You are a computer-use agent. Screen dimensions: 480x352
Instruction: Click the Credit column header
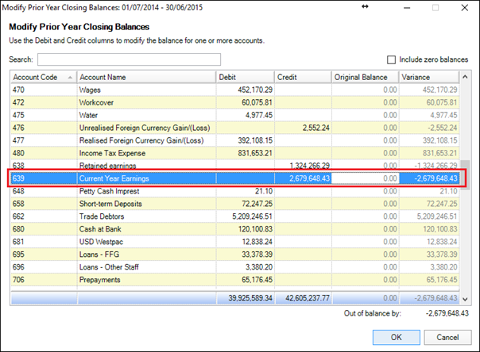coord(303,77)
